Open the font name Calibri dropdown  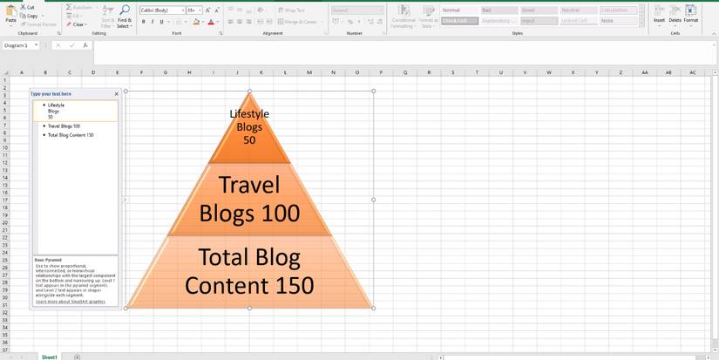click(x=183, y=10)
